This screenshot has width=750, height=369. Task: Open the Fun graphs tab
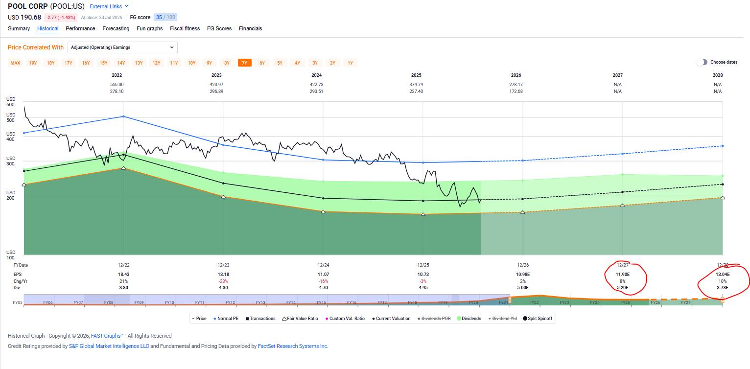pos(150,28)
